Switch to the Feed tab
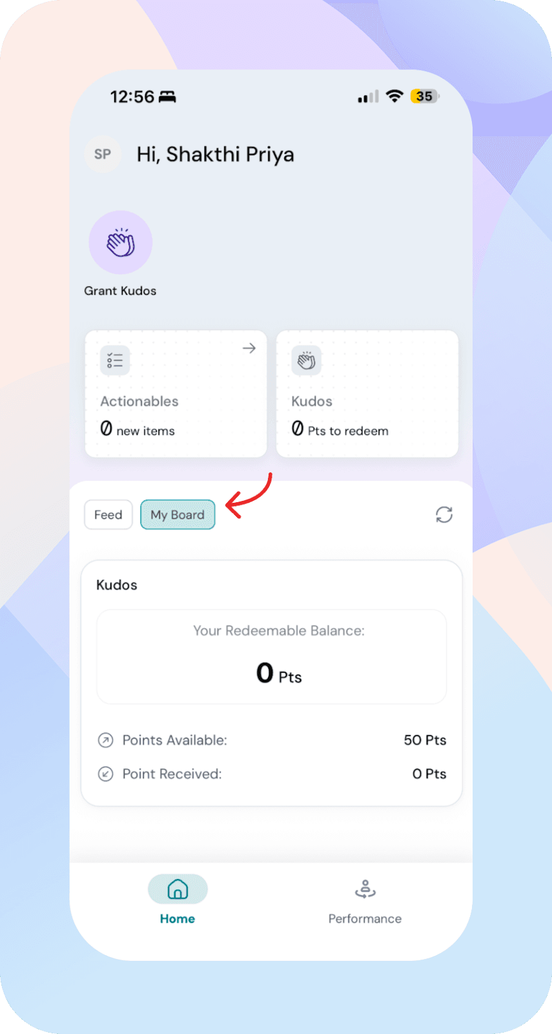The image size is (552, 1034). pyautogui.click(x=108, y=515)
